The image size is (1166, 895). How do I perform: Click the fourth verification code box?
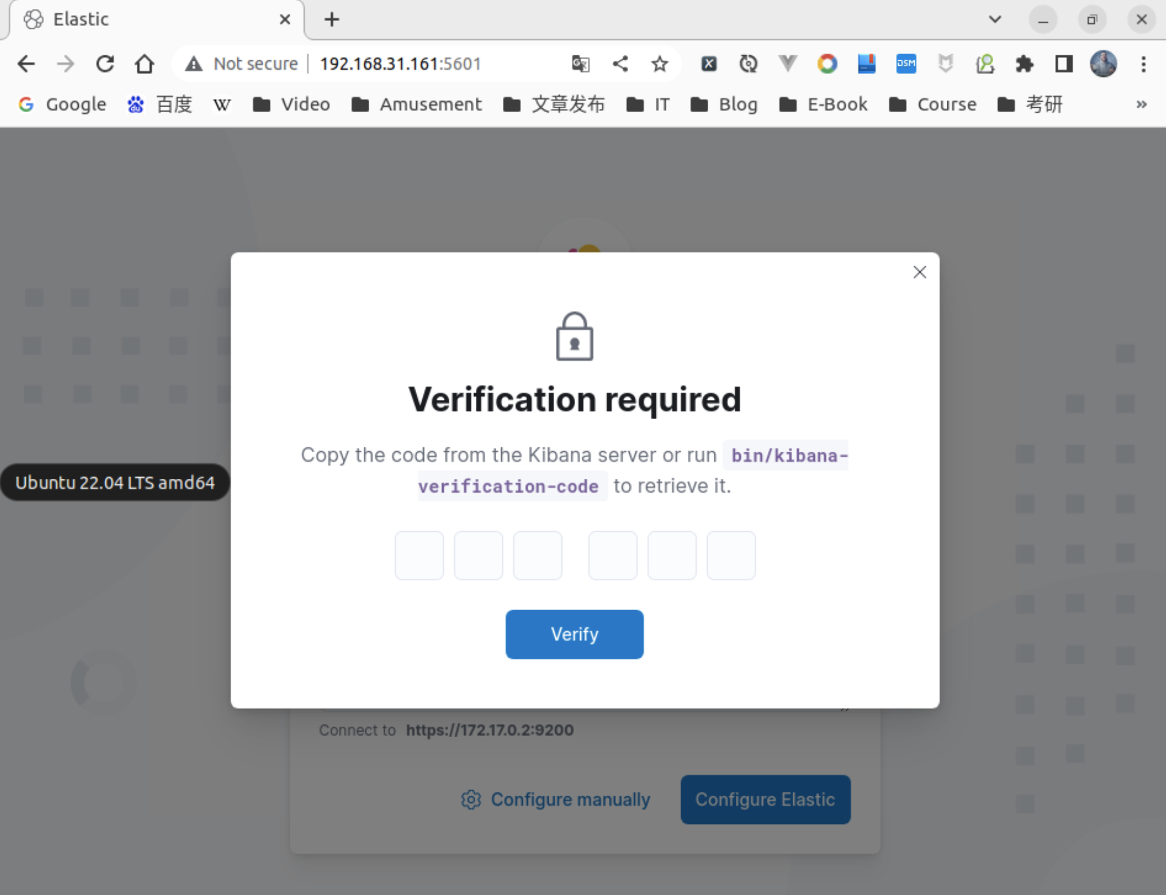(613, 555)
